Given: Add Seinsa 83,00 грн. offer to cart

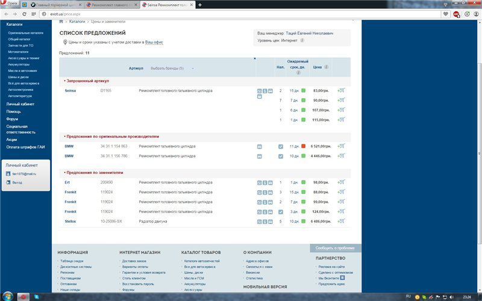Looking at the screenshot, I should click(341, 90).
